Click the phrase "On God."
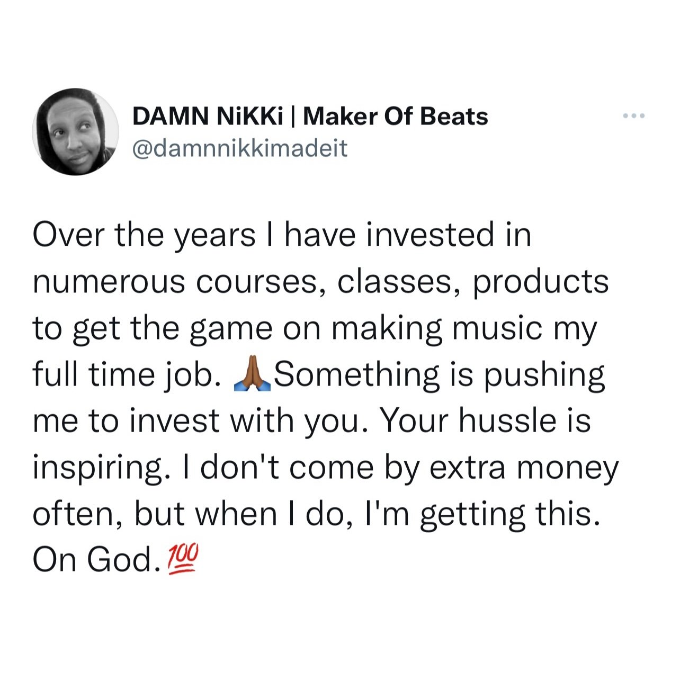This screenshot has width=680, height=680. [x=96, y=560]
